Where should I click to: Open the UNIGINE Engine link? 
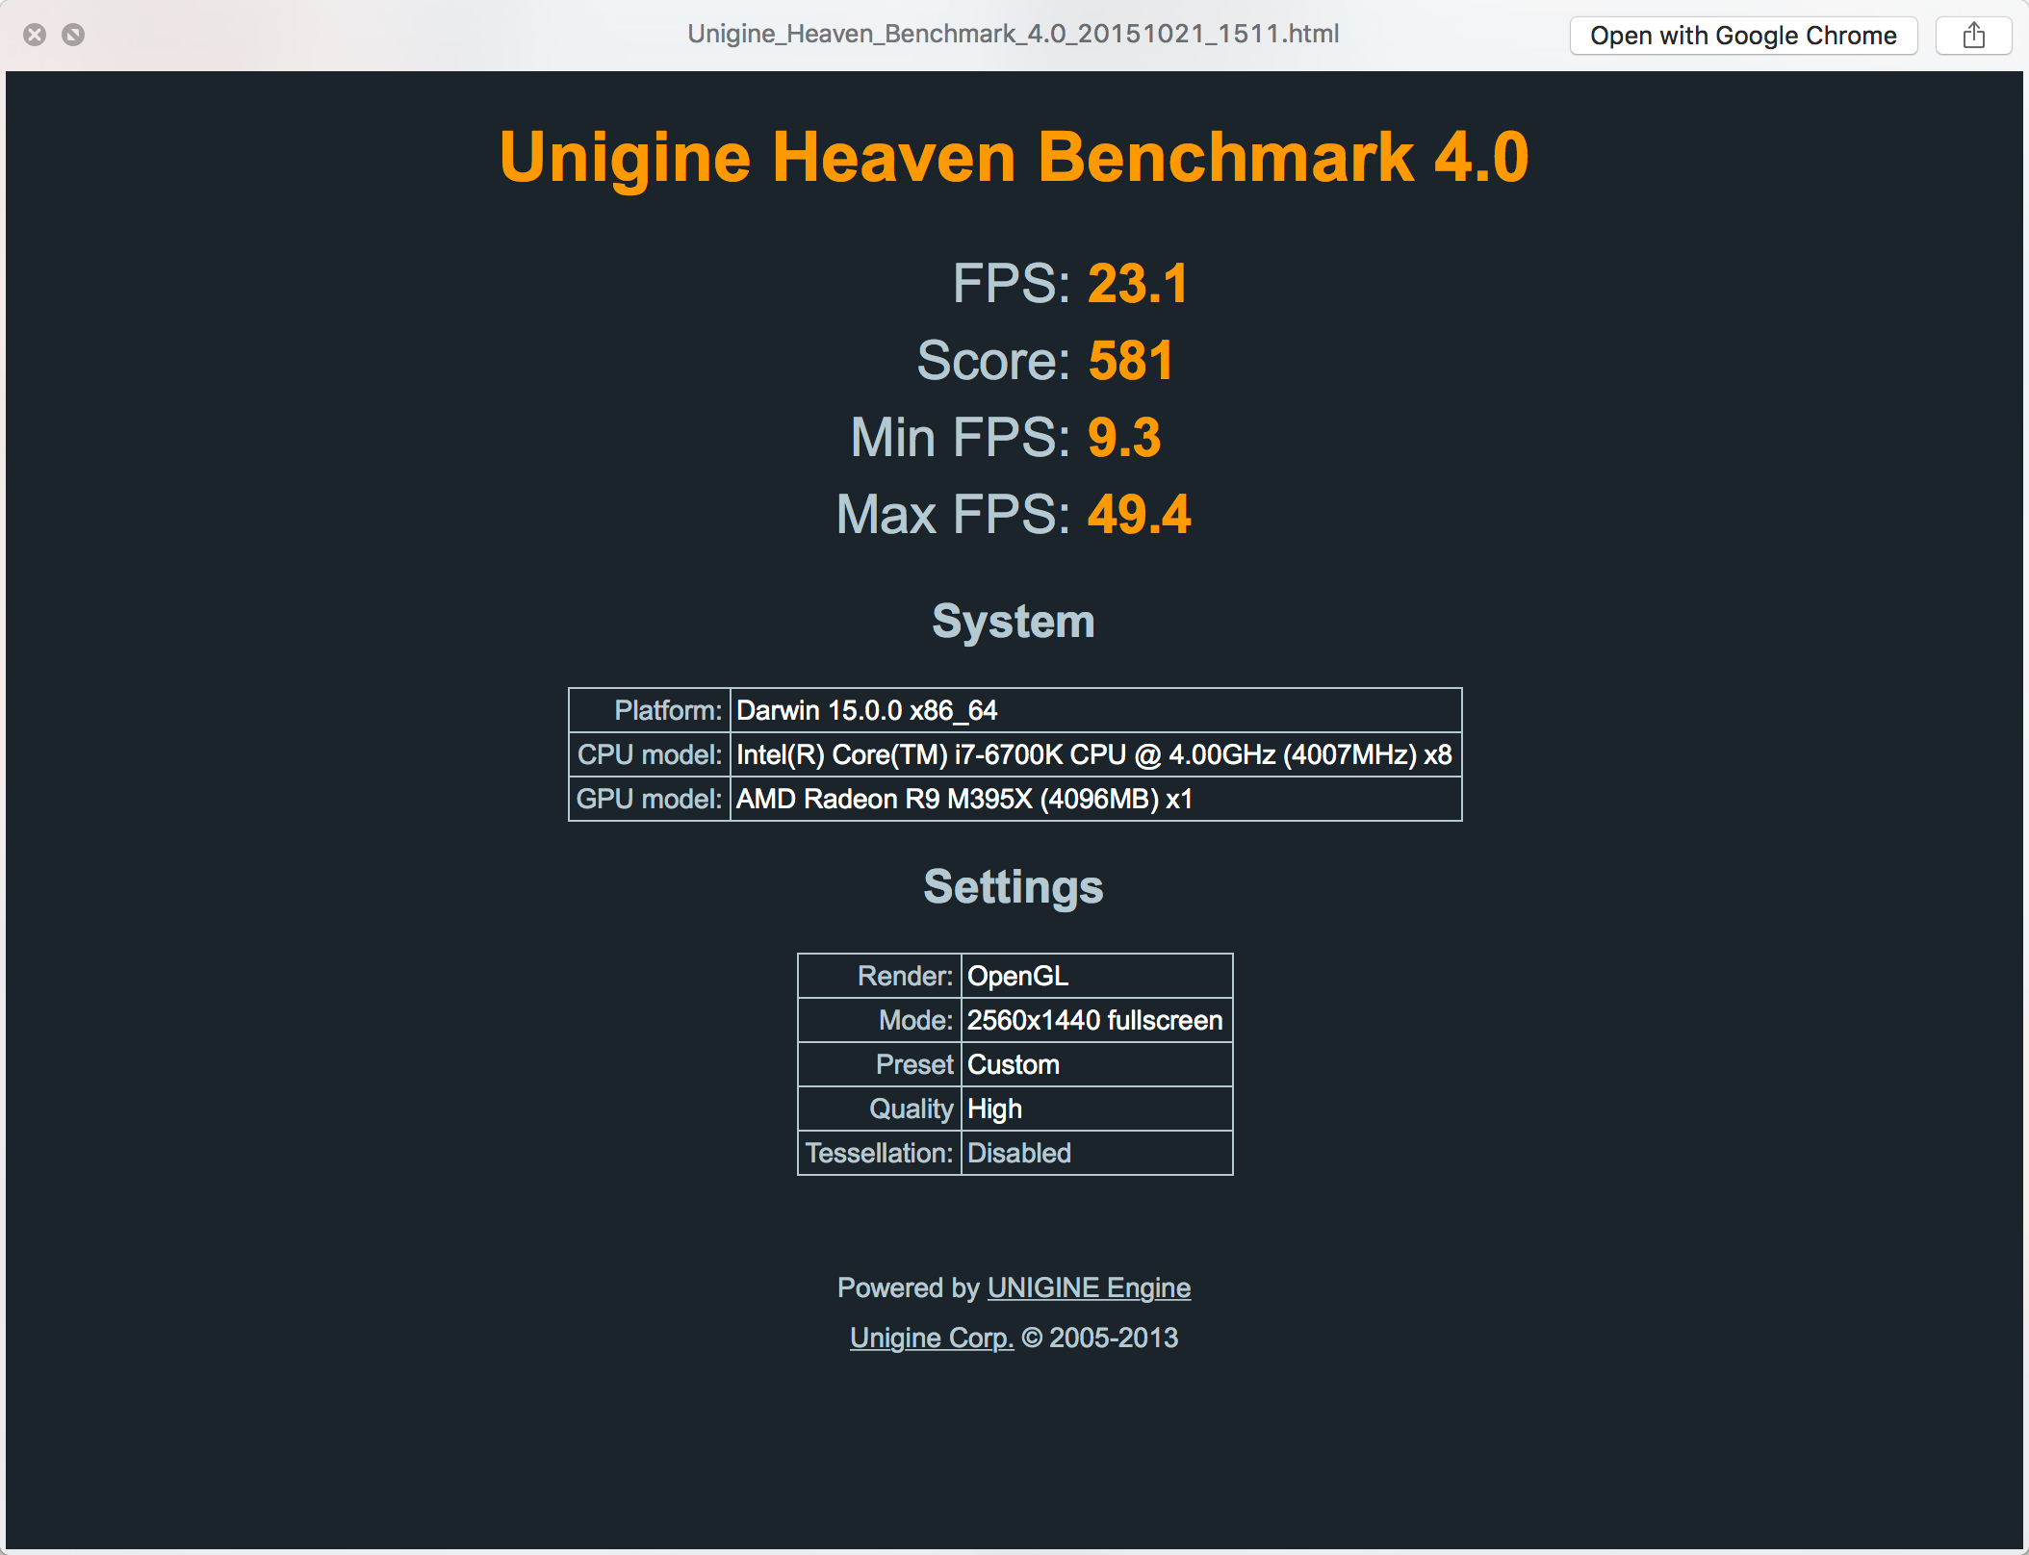click(1089, 1287)
